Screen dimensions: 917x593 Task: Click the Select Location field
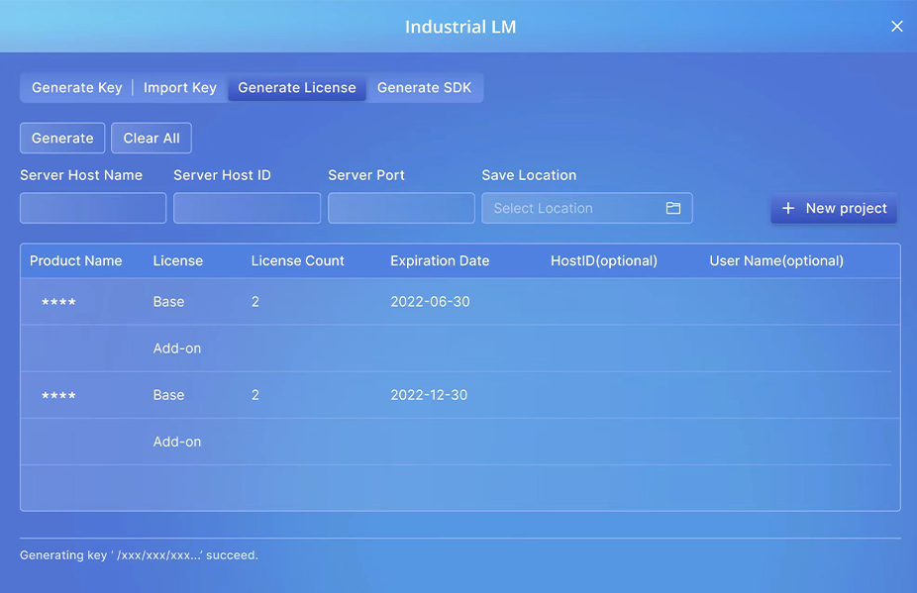(587, 208)
